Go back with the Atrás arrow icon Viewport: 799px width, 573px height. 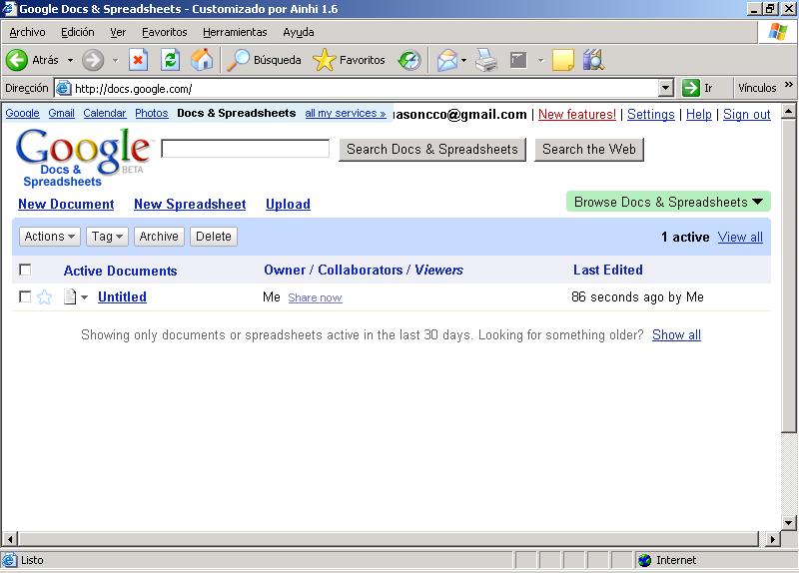pyautogui.click(x=17, y=60)
